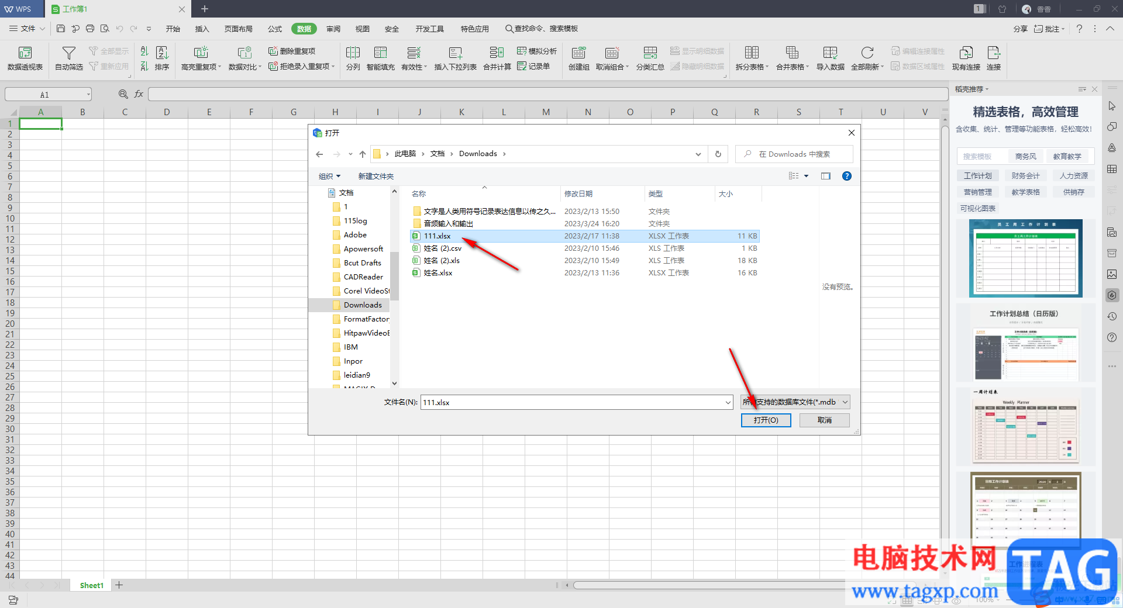
Task: Open the view options dropdown arrow
Action: [x=806, y=176]
